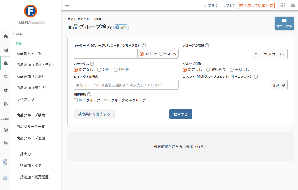The width and height of the screenshot is (298, 190).
Task: Open 一括追加・変更履歴 menu item
Action: pos(33,177)
